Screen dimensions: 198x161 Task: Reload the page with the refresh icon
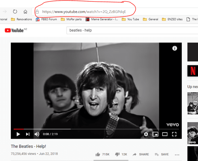pyautogui.click(x=15, y=12)
